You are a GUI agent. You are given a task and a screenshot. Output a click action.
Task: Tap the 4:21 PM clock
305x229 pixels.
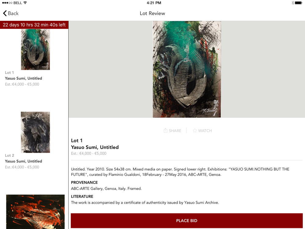coord(154,3)
